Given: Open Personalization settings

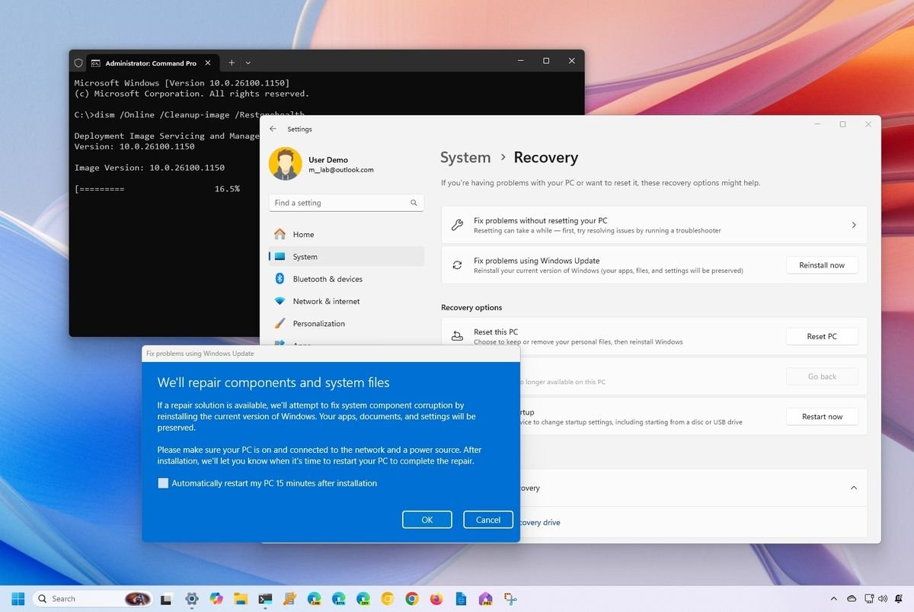Looking at the screenshot, I should (347, 323).
